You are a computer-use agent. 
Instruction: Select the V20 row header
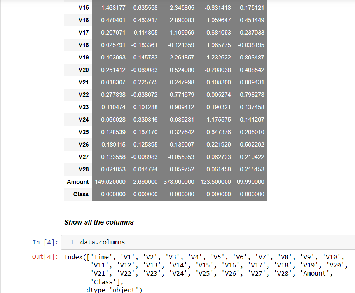tap(83, 70)
